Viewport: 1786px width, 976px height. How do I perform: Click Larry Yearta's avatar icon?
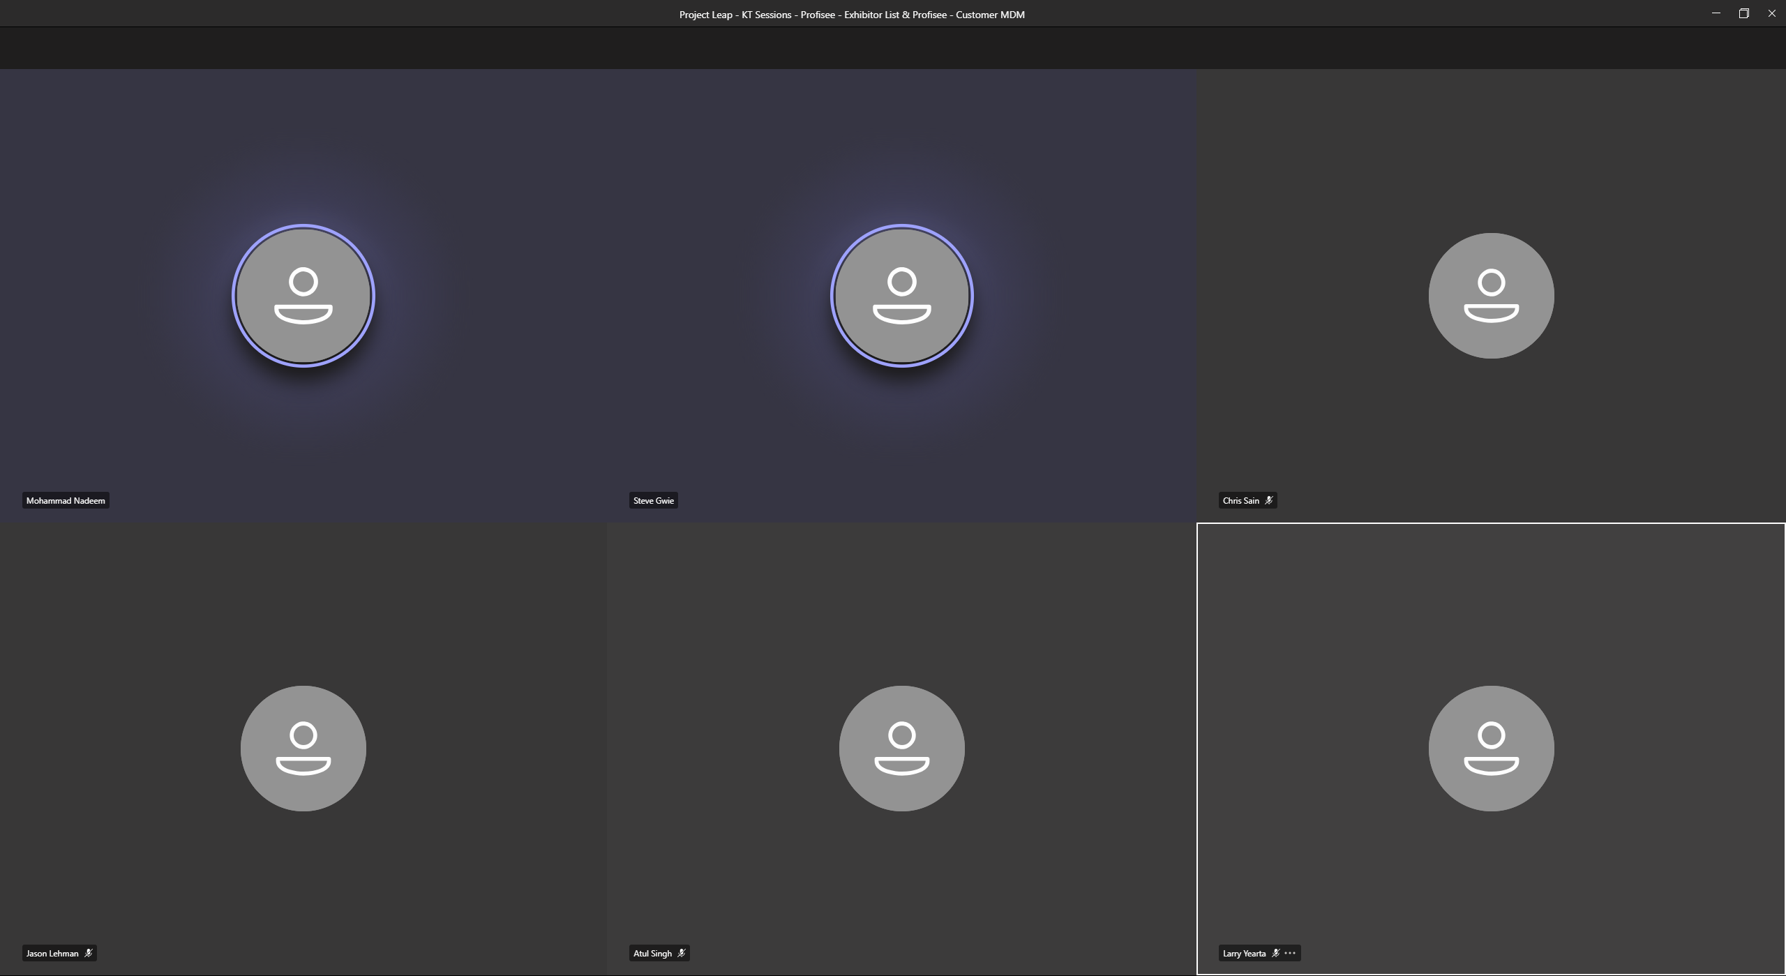click(x=1491, y=748)
